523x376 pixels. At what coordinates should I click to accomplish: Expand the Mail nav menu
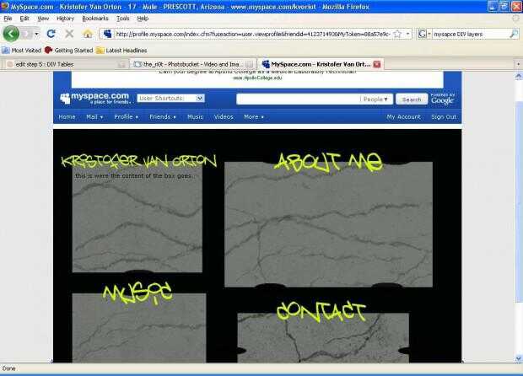[94, 117]
